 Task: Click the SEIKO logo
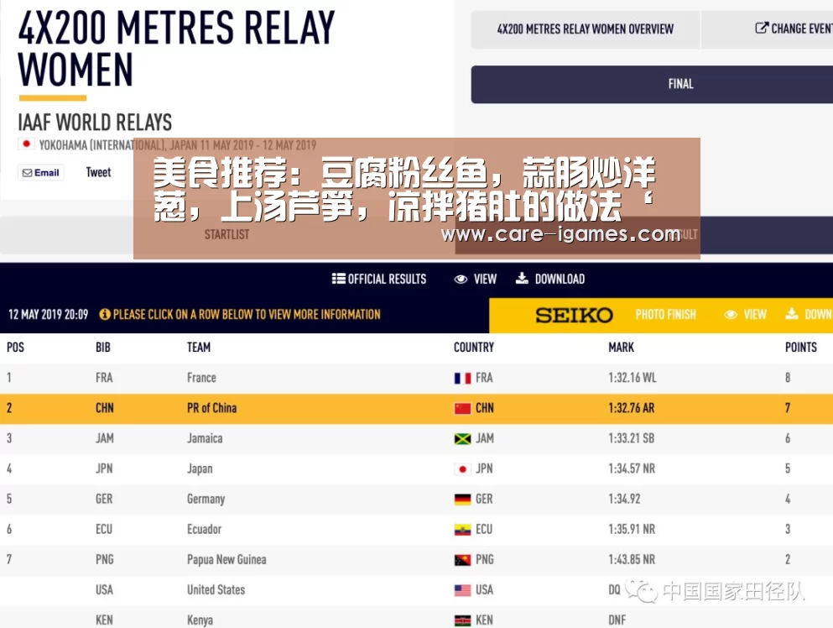coord(575,316)
